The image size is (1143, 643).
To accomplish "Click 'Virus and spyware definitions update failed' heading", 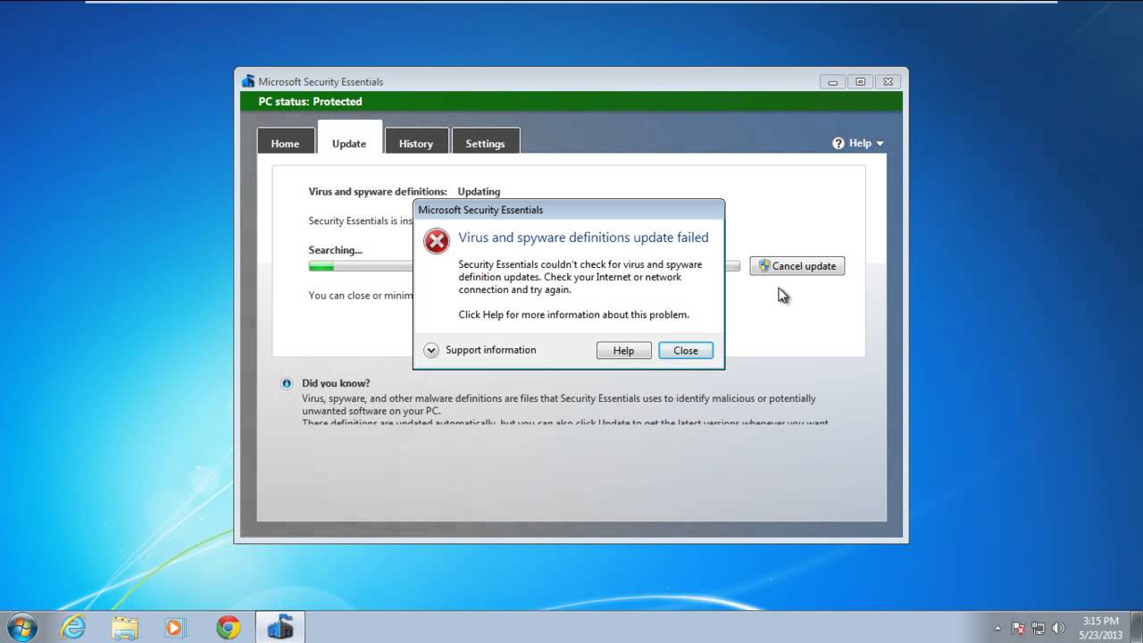I will (583, 238).
